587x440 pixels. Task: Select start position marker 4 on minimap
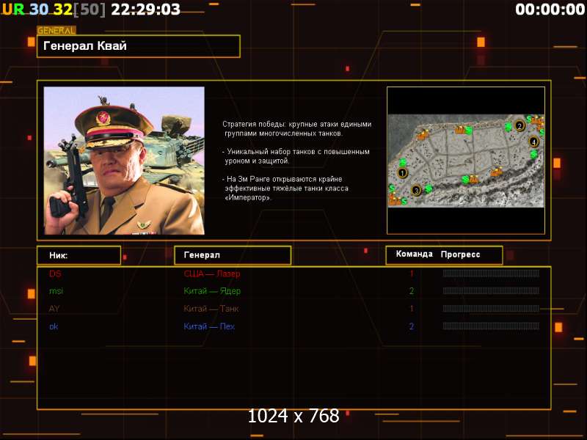coord(533,142)
